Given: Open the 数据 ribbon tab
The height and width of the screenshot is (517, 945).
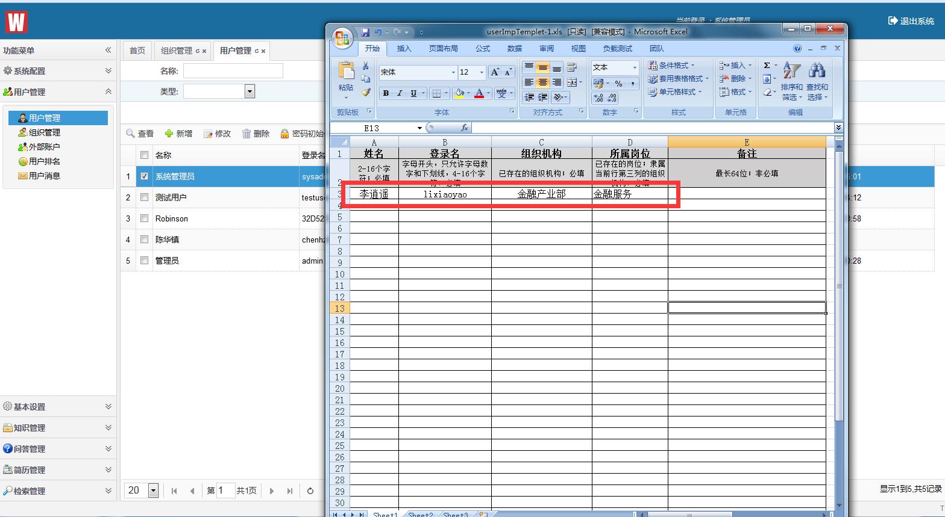Looking at the screenshot, I should click(x=515, y=49).
